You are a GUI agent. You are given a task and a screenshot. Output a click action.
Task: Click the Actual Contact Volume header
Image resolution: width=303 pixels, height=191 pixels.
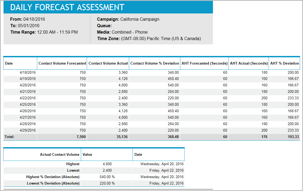(x=60, y=154)
